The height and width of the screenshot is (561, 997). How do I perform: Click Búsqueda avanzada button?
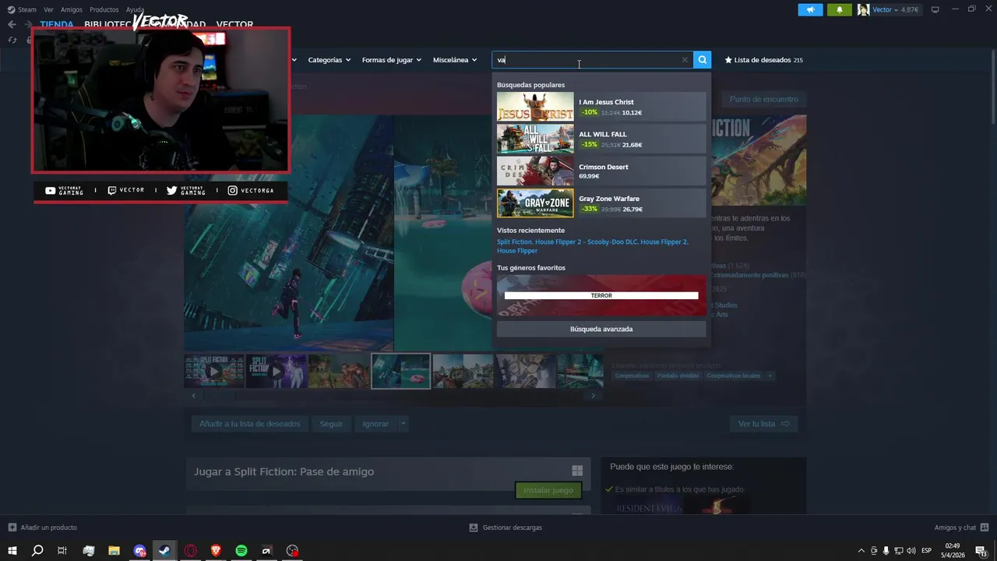(x=601, y=329)
